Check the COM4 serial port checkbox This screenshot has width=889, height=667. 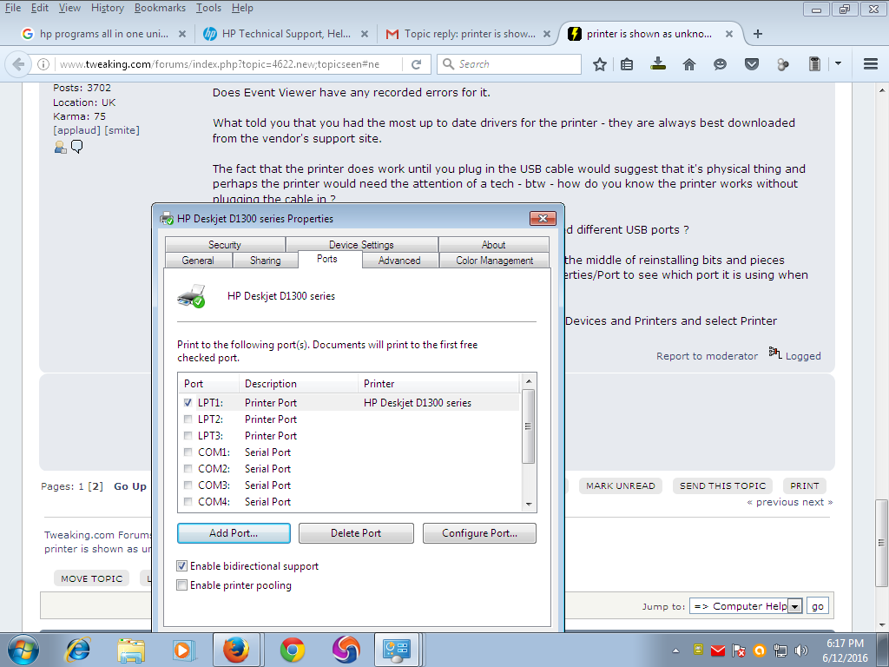tap(188, 501)
